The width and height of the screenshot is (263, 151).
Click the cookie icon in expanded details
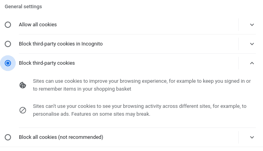pyautogui.click(x=23, y=85)
